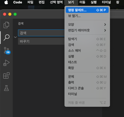
Task: Select 소스 제어 menu entry
Action: pos(87,50)
